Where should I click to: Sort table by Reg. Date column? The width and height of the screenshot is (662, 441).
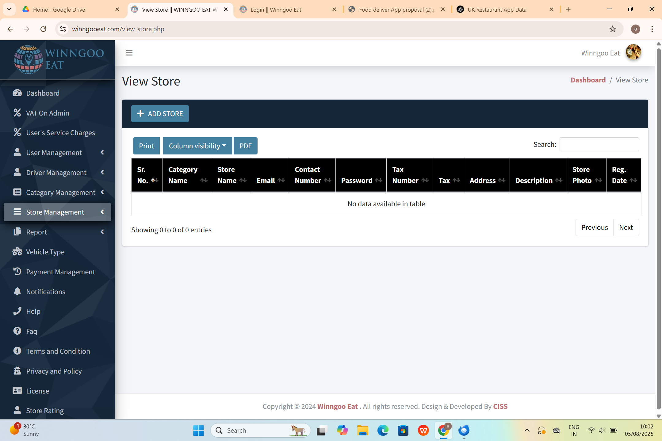624,175
